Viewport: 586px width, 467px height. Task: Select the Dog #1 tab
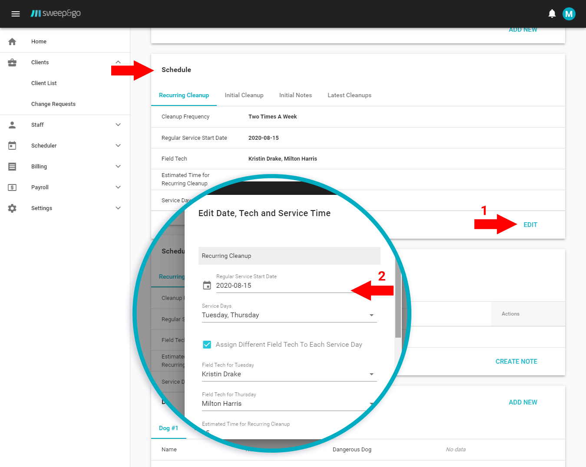click(169, 428)
